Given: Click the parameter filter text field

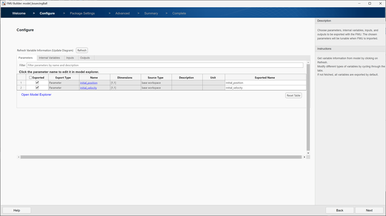Looking at the screenshot, I should tap(165, 65).
